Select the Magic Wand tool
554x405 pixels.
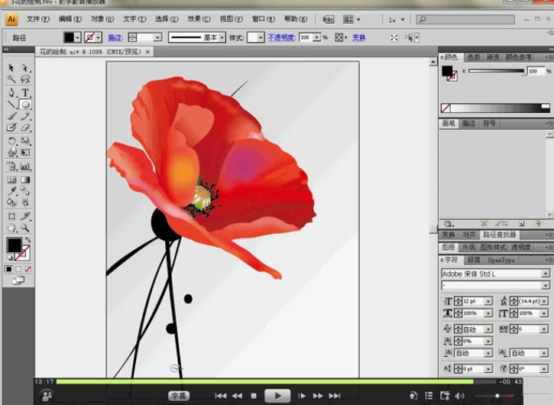11,79
